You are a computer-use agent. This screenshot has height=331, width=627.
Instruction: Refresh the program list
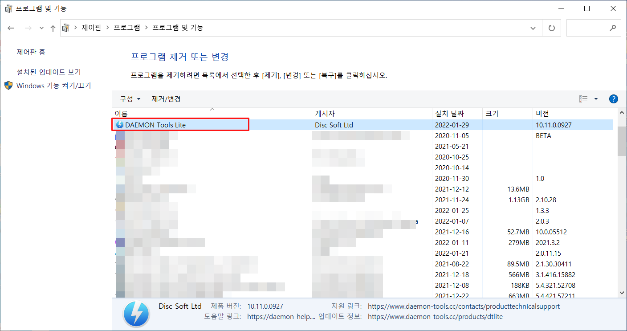tap(552, 28)
